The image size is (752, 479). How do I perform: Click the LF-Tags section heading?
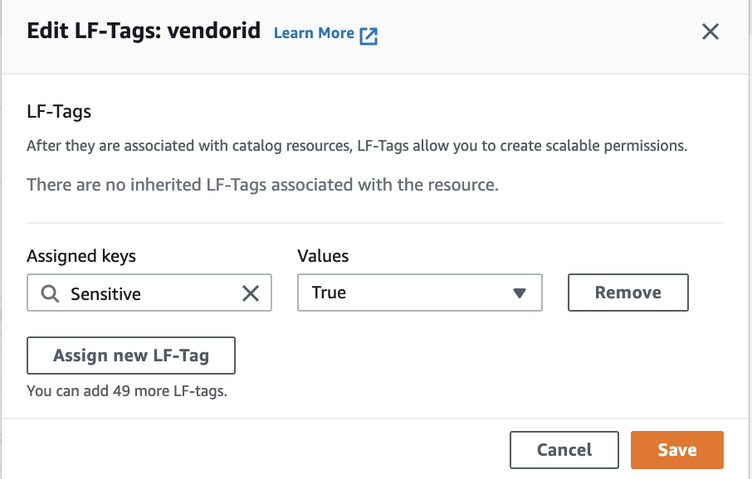pyautogui.click(x=59, y=110)
